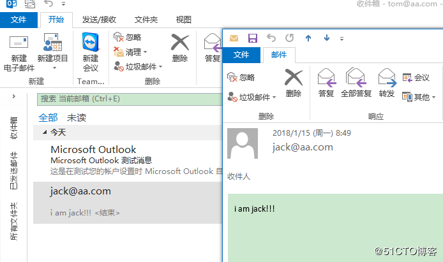Expand the More (其他) dropdown
The height and width of the screenshot is (262, 443).
pos(419,98)
